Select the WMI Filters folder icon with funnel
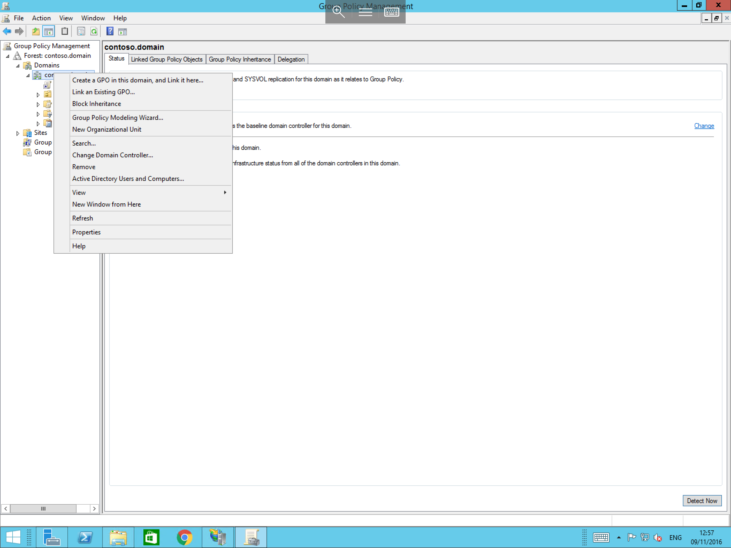Screen dimensions: 731x548 (48, 114)
